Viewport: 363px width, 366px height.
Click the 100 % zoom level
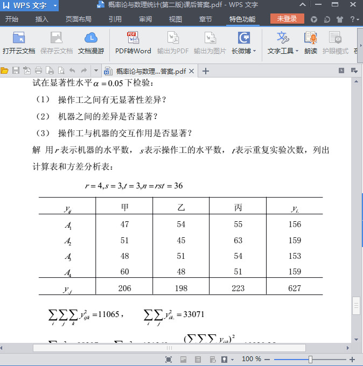tap(251, 359)
